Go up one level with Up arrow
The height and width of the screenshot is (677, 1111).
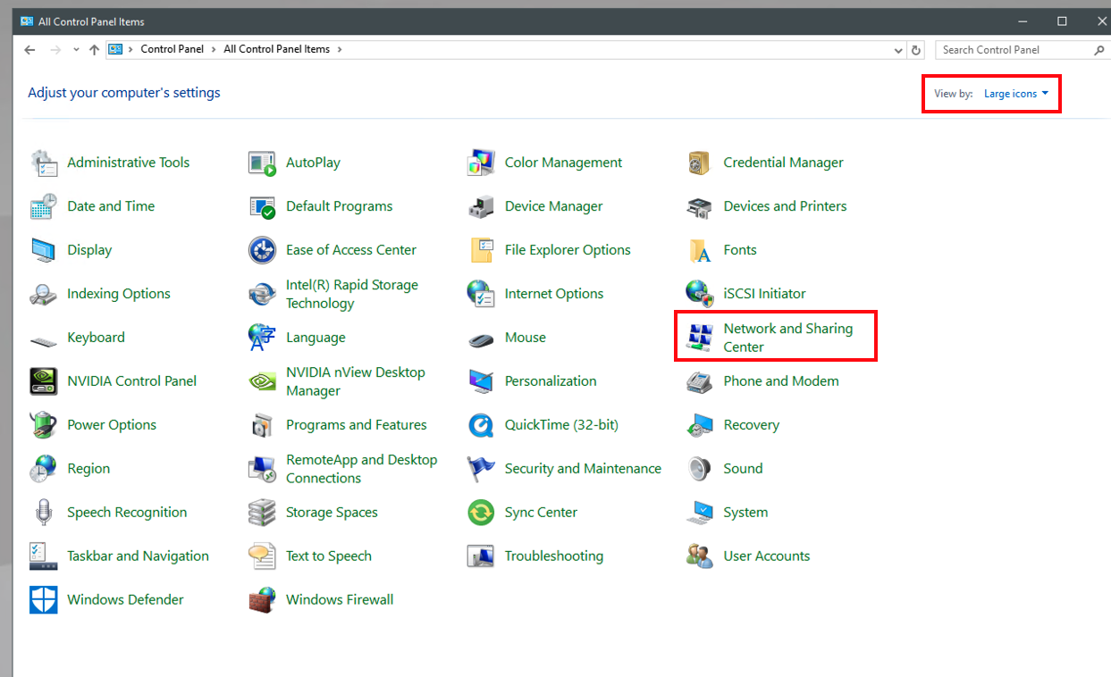click(95, 50)
